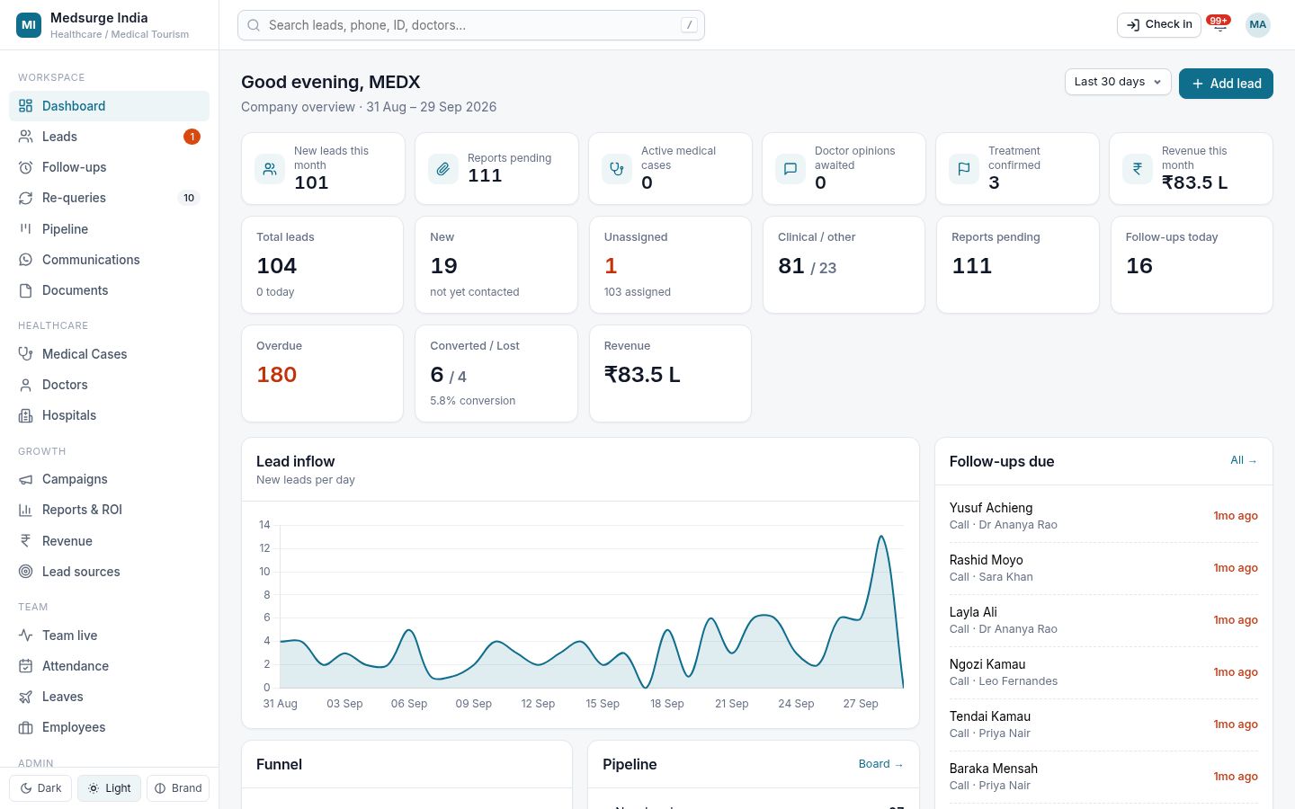Open Communications in the sidebar
1295x809 pixels.
109,260
